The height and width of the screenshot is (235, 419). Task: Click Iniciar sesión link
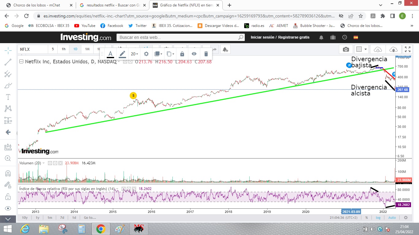[263, 37]
